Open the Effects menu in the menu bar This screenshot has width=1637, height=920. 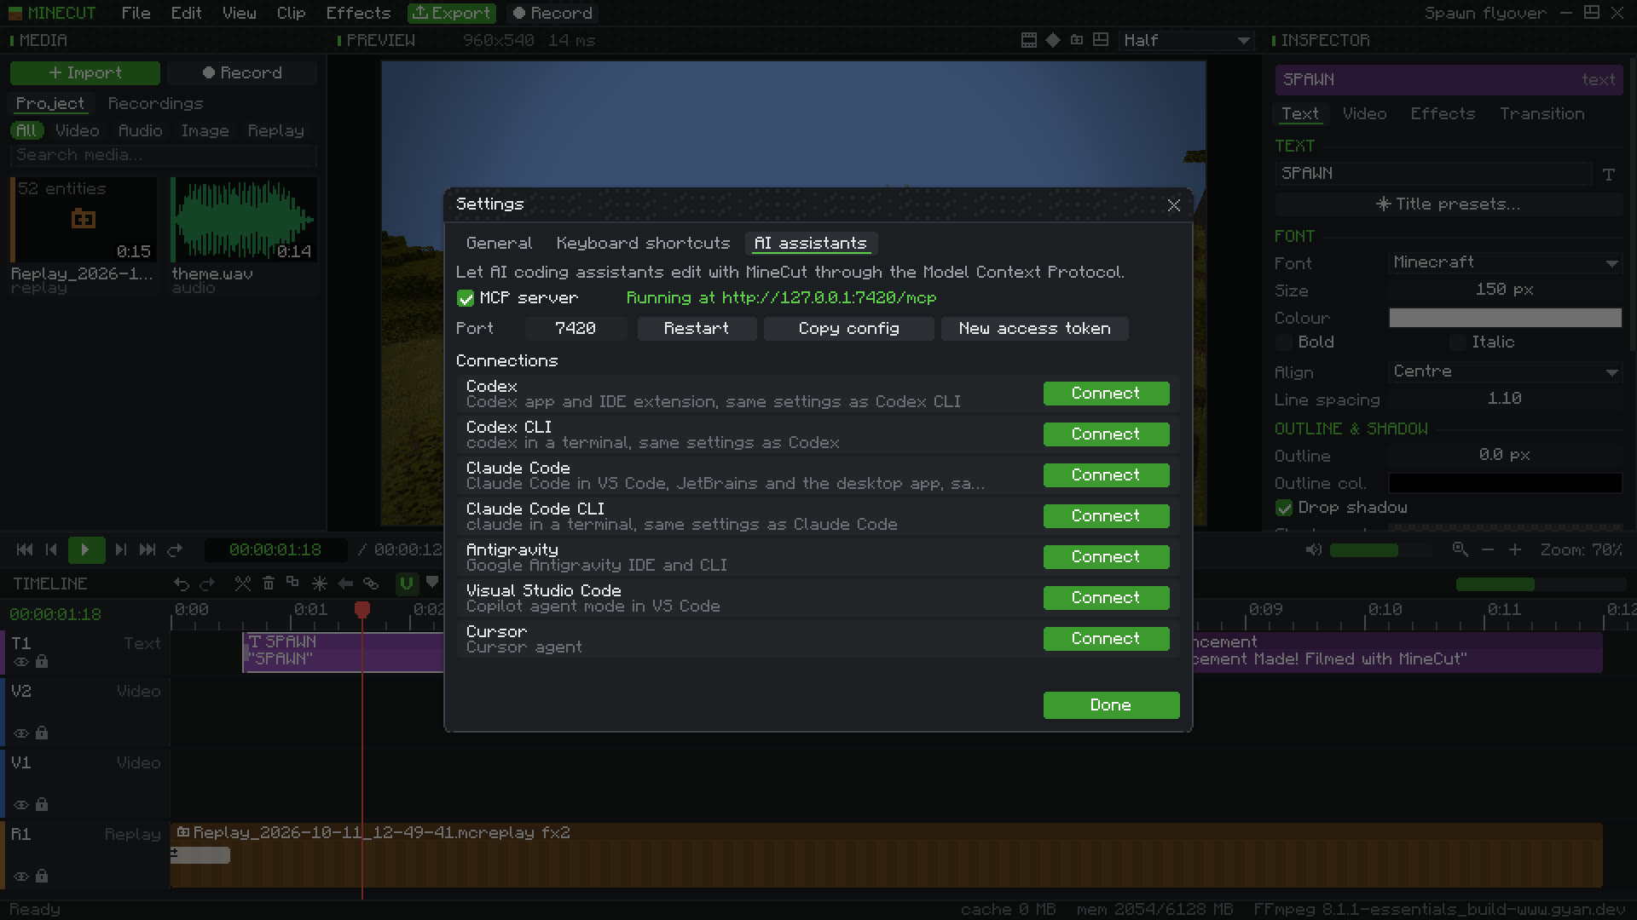(x=358, y=13)
